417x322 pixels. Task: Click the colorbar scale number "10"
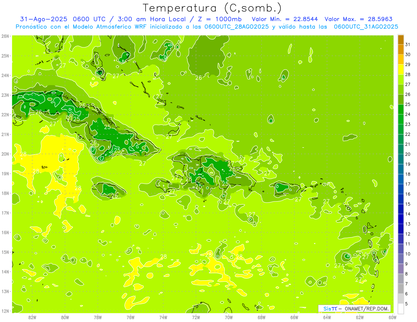(x=408, y=254)
